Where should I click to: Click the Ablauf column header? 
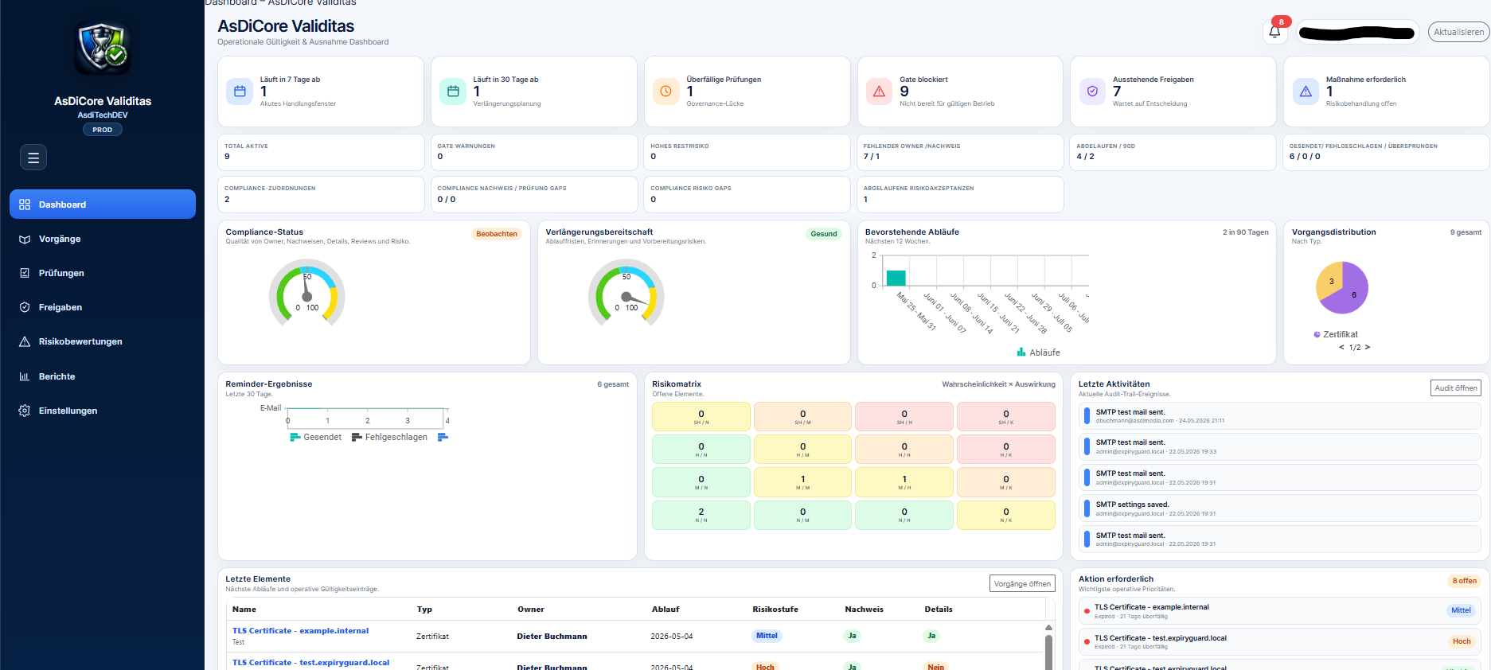(x=665, y=610)
